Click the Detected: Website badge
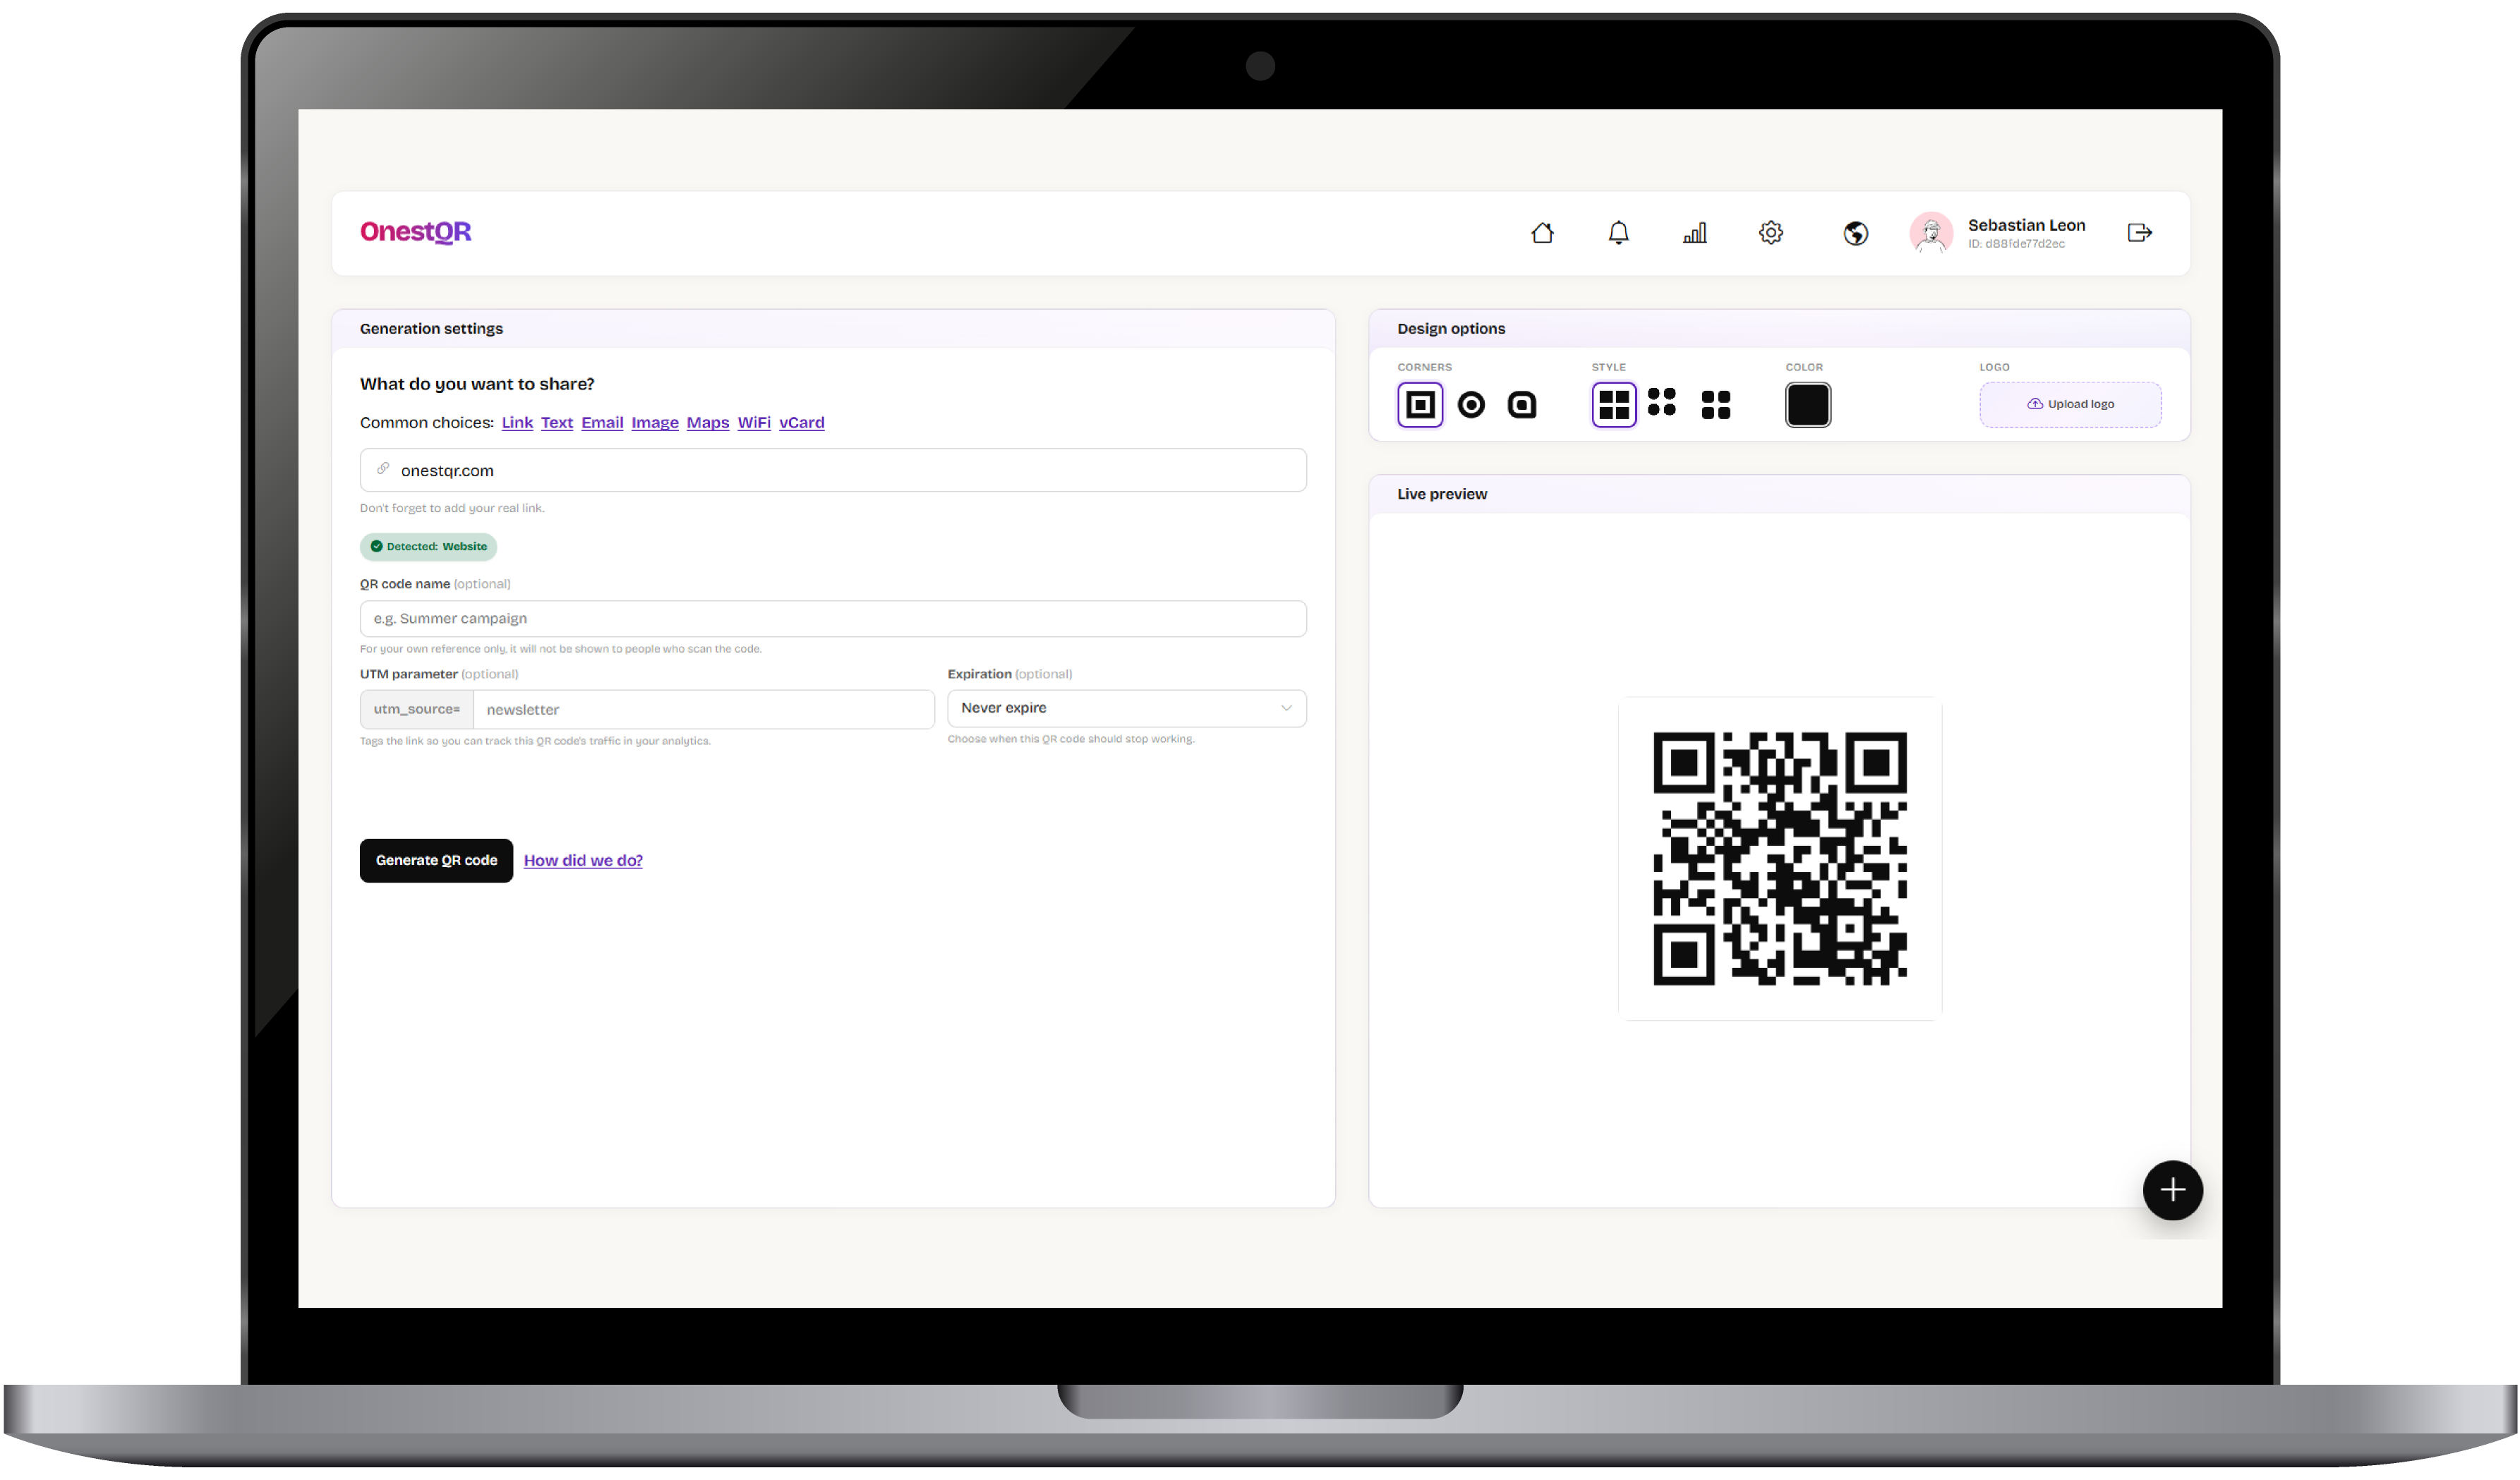Viewport: 2520px width, 1480px height. pos(428,547)
